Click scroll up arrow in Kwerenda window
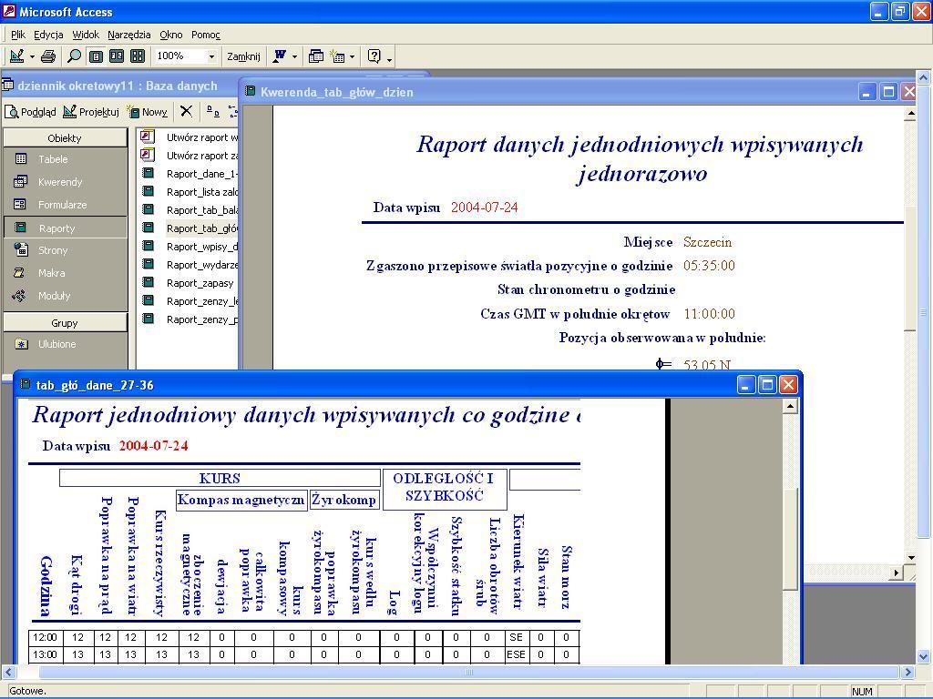 [x=910, y=113]
